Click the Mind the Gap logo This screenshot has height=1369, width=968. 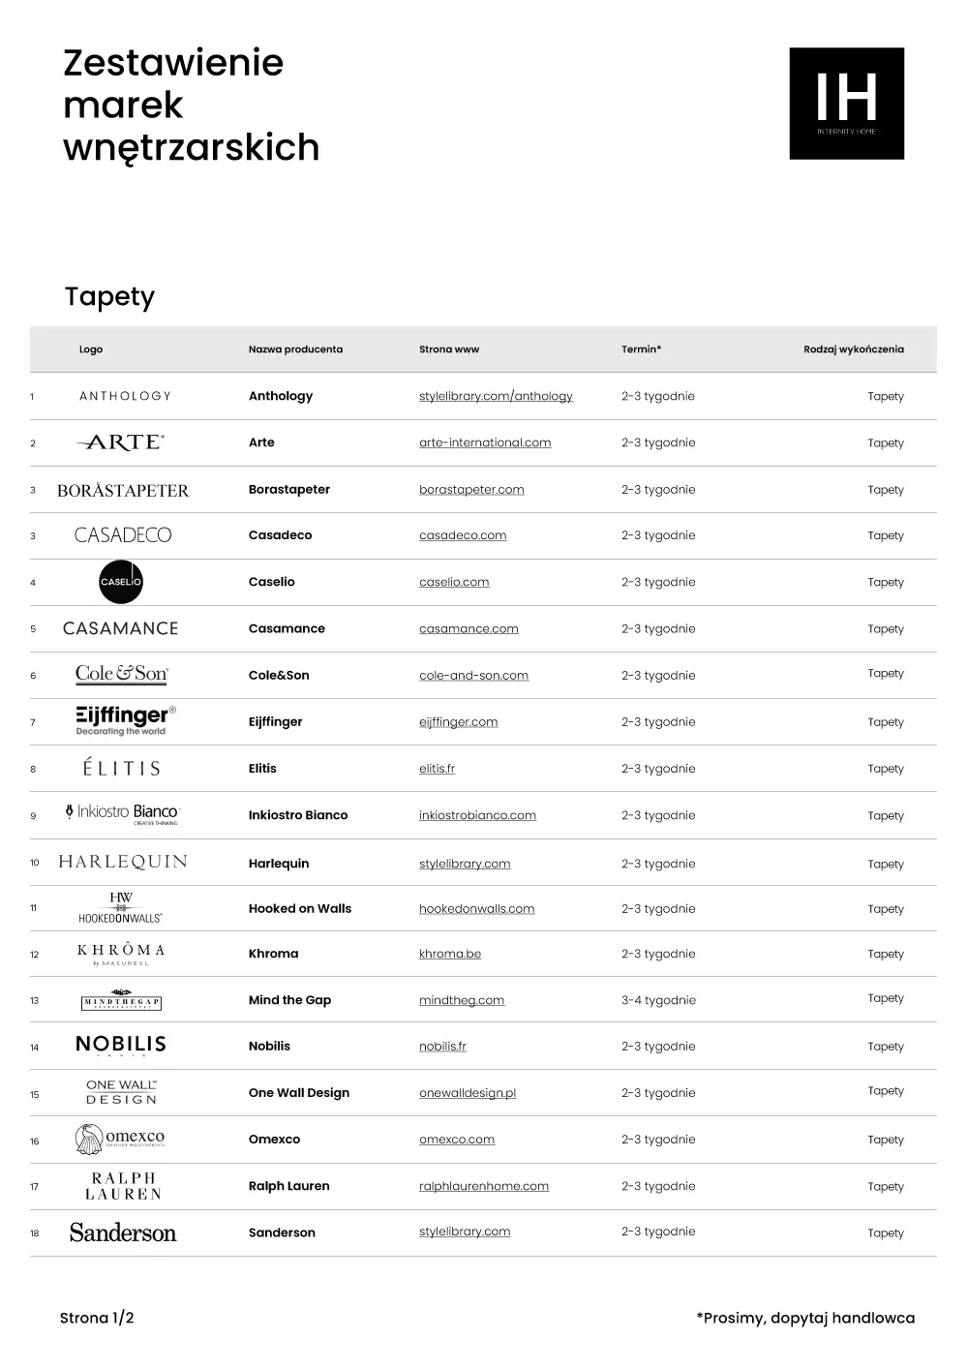click(x=121, y=1000)
